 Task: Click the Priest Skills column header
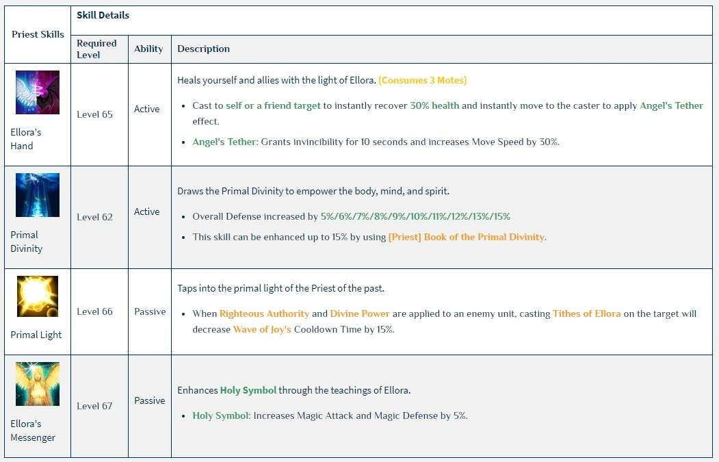tap(38, 34)
